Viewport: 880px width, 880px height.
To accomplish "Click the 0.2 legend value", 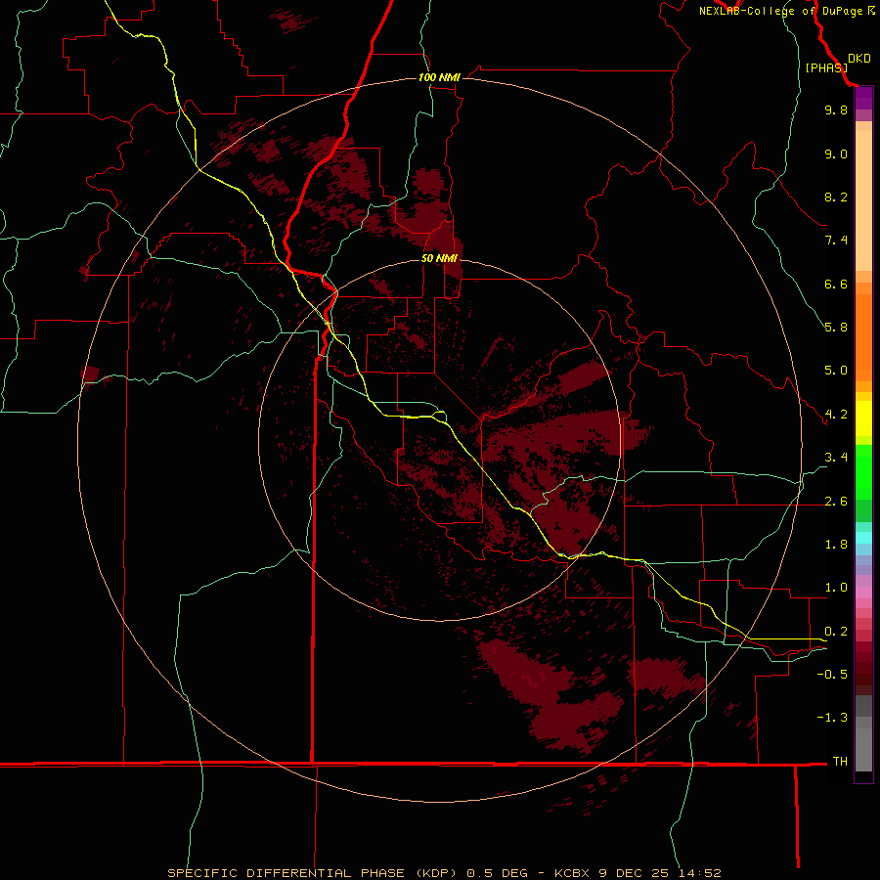I will click(x=836, y=631).
